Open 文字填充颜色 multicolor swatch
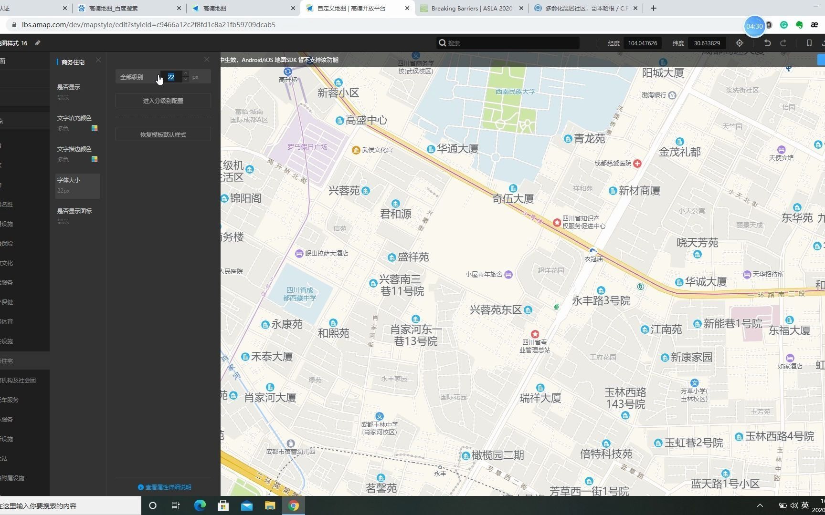 [x=95, y=128]
